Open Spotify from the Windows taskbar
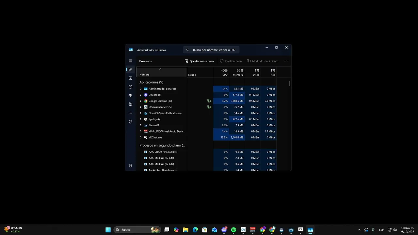Viewport: 418px width, 235px height. pyautogui.click(x=233, y=230)
